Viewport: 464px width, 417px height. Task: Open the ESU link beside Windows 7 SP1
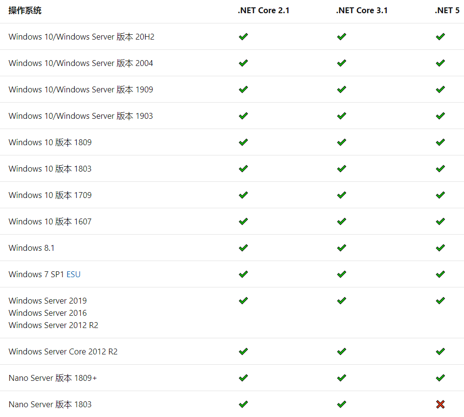coord(73,274)
